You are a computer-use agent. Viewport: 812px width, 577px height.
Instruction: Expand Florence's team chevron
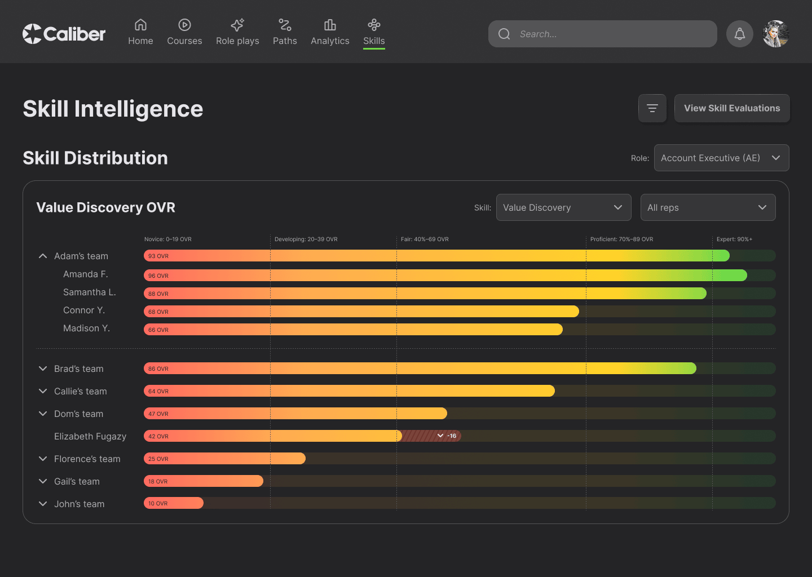43,459
